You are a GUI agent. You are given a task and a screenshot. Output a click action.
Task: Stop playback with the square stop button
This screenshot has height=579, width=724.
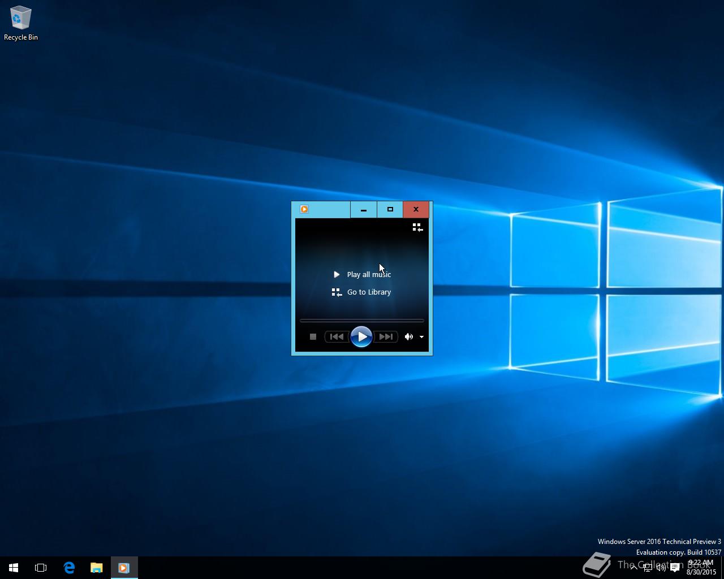[x=313, y=336]
